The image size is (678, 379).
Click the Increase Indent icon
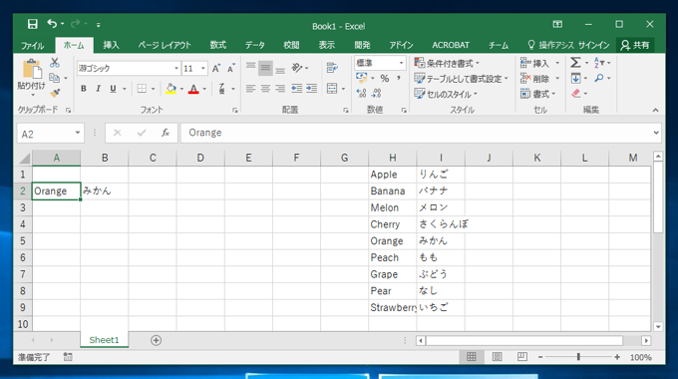click(311, 89)
